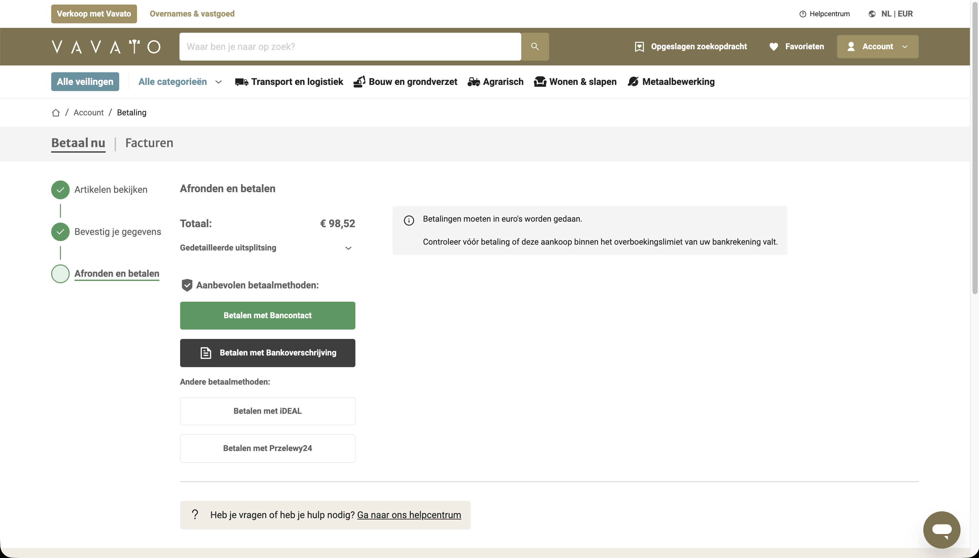Open the Account dropdown menu
This screenshot has width=979, height=558.
(878, 46)
